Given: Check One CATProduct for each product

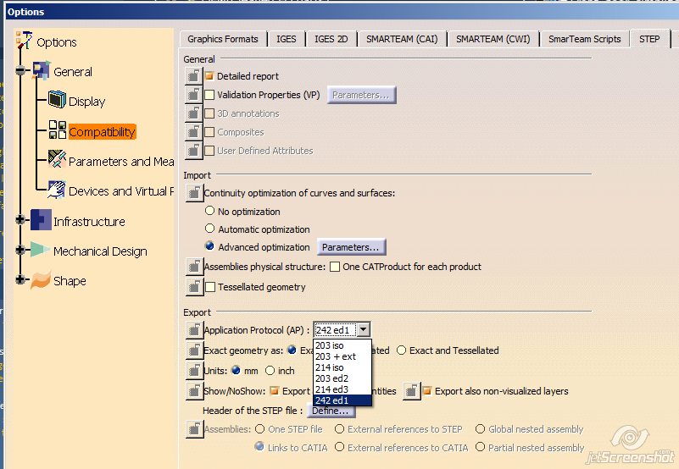Looking at the screenshot, I should coord(334,267).
